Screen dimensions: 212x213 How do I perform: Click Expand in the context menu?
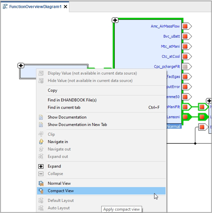tap(101, 166)
